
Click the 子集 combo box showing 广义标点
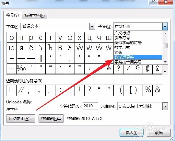tap(141, 27)
